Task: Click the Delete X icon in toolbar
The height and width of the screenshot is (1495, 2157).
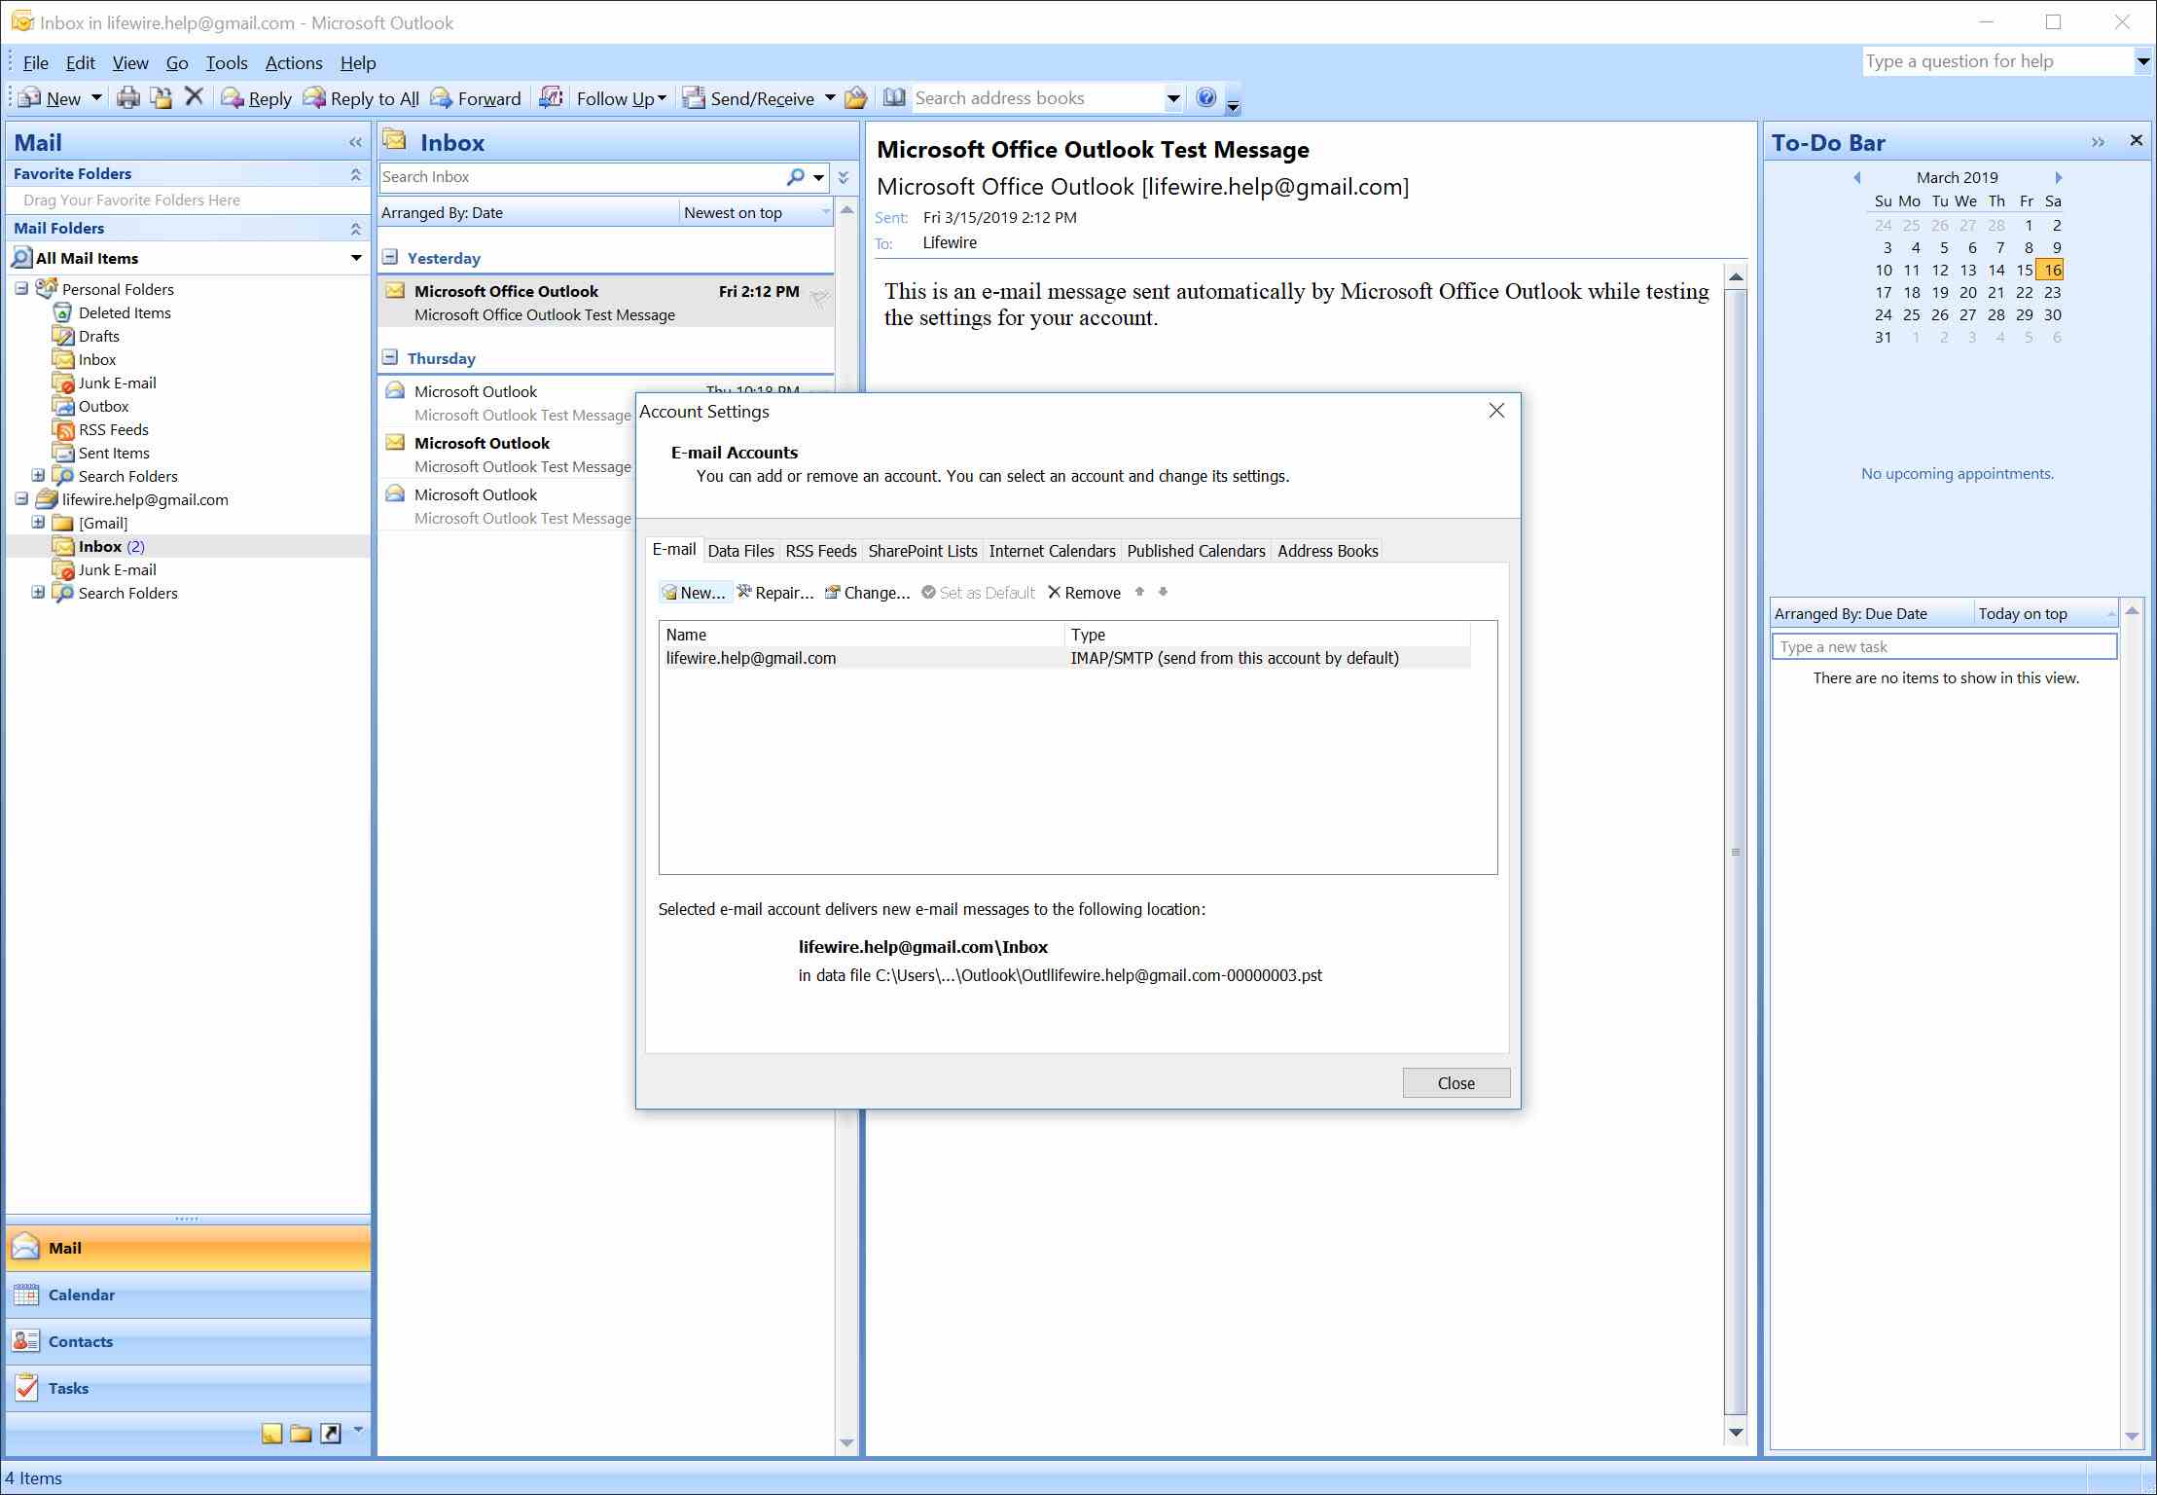Action: pos(194,96)
